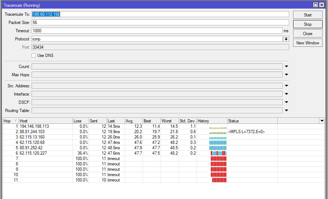
Task: Focus the Traceroute To address field
Action: pyautogui.click(x=160, y=14)
